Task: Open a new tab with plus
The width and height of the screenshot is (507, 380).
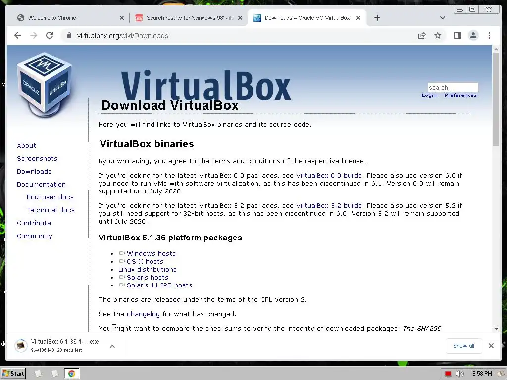Action: click(x=377, y=18)
